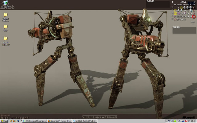Viewport: 197px width, 123px height.
Task: Click the green shield tray icon
Action: (175, 121)
